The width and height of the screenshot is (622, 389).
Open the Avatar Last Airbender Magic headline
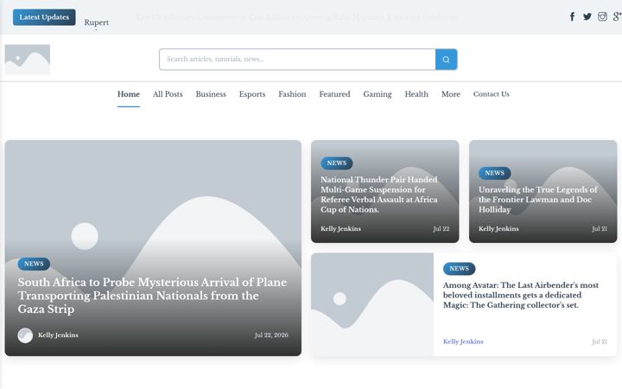tap(521, 296)
